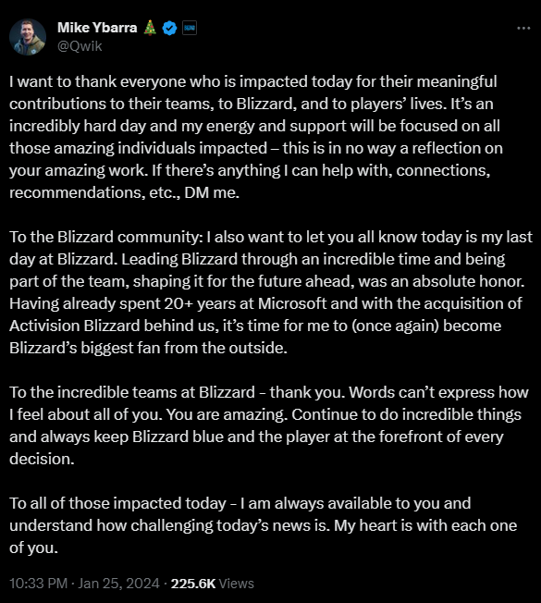Viewport: 541px width, 603px height.
Task: Click the final paragraph about those impacted today
Action: click(263, 525)
